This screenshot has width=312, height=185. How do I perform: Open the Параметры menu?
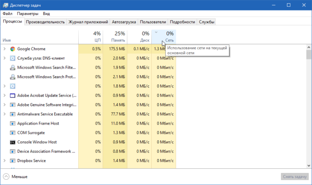pos(27,14)
